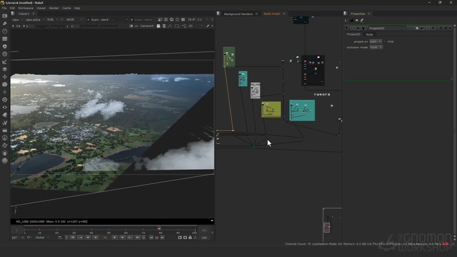The image size is (457, 257).
Task: Open the Deep nodes icon
Action: (4, 100)
